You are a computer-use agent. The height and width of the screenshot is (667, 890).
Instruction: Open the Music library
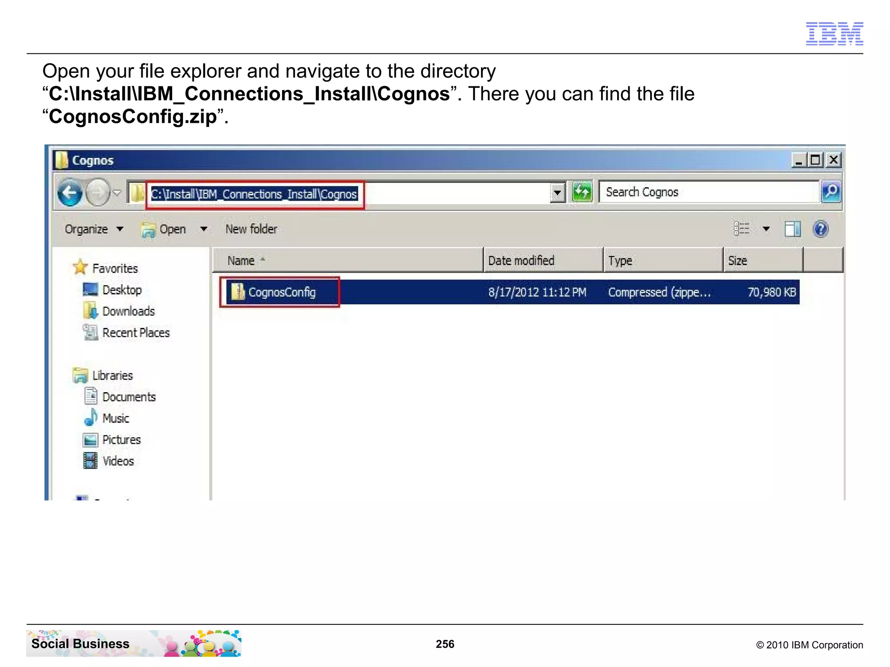point(116,418)
